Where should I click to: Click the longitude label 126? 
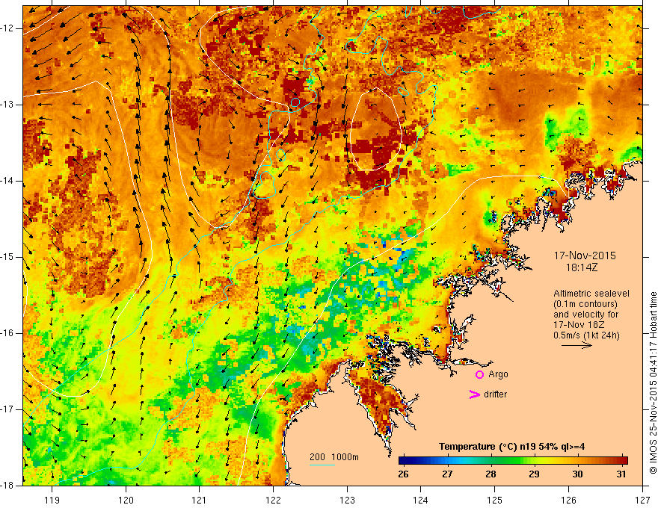568,500
